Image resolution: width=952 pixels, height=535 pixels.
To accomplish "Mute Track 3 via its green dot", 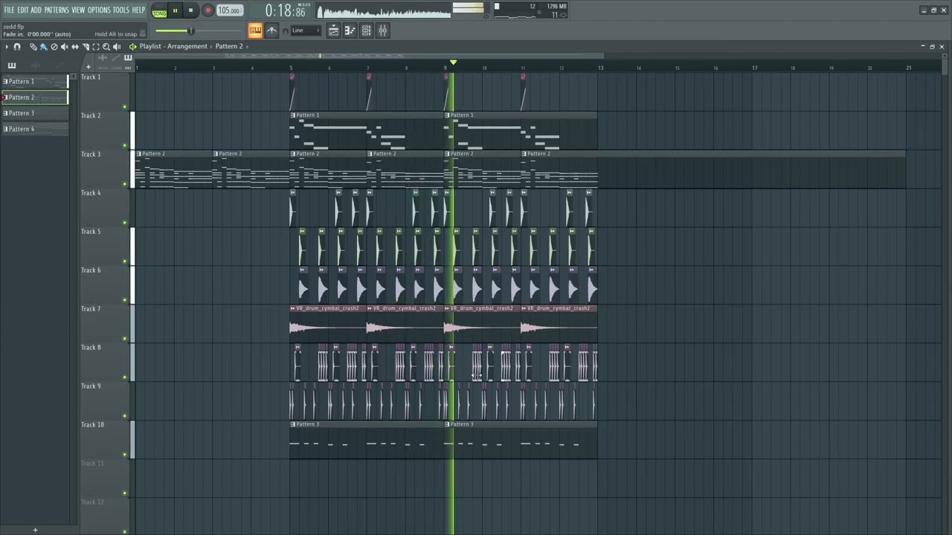I will (x=124, y=184).
